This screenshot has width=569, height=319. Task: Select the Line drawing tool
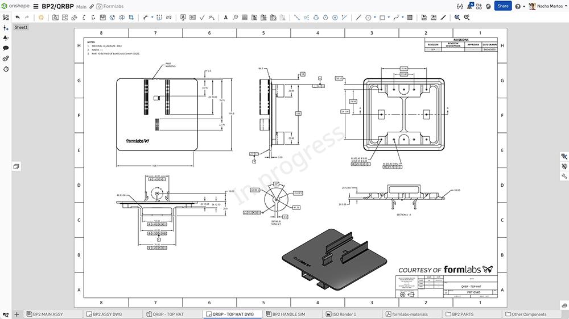tap(358, 18)
